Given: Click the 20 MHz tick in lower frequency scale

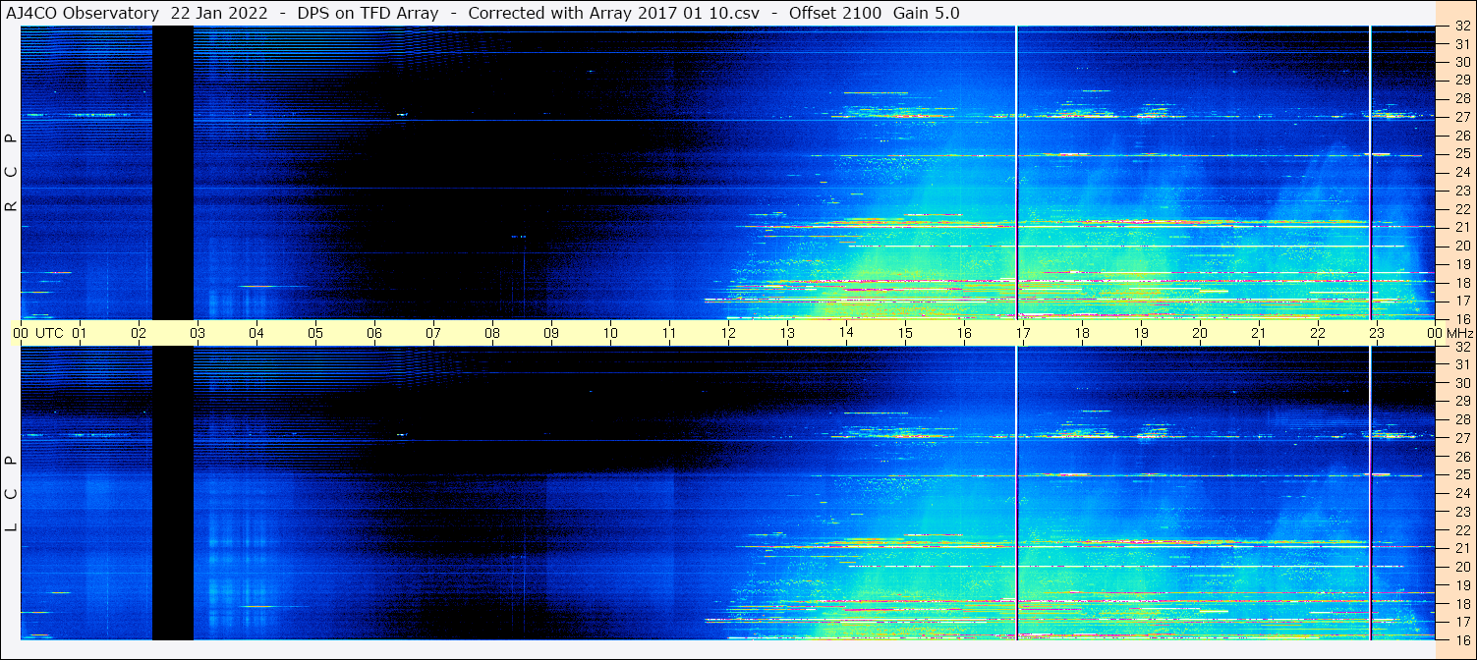Looking at the screenshot, I should coord(1461,567).
